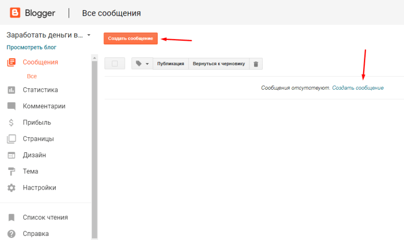Open Страницы in sidebar
The width and height of the screenshot is (404, 240).
click(38, 139)
